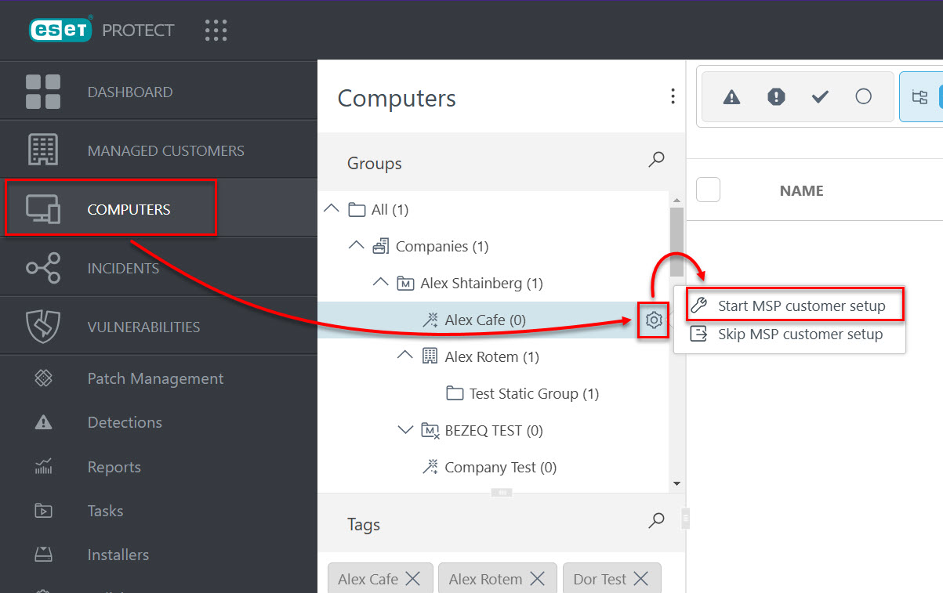Click the Dashboard tiles icon
Image resolution: width=943 pixels, height=593 pixels.
coord(43,92)
